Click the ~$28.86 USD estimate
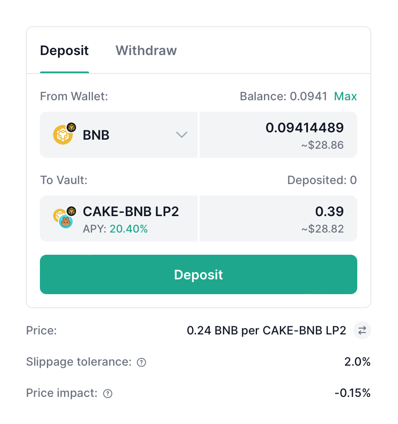 click(x=322, y=145)
